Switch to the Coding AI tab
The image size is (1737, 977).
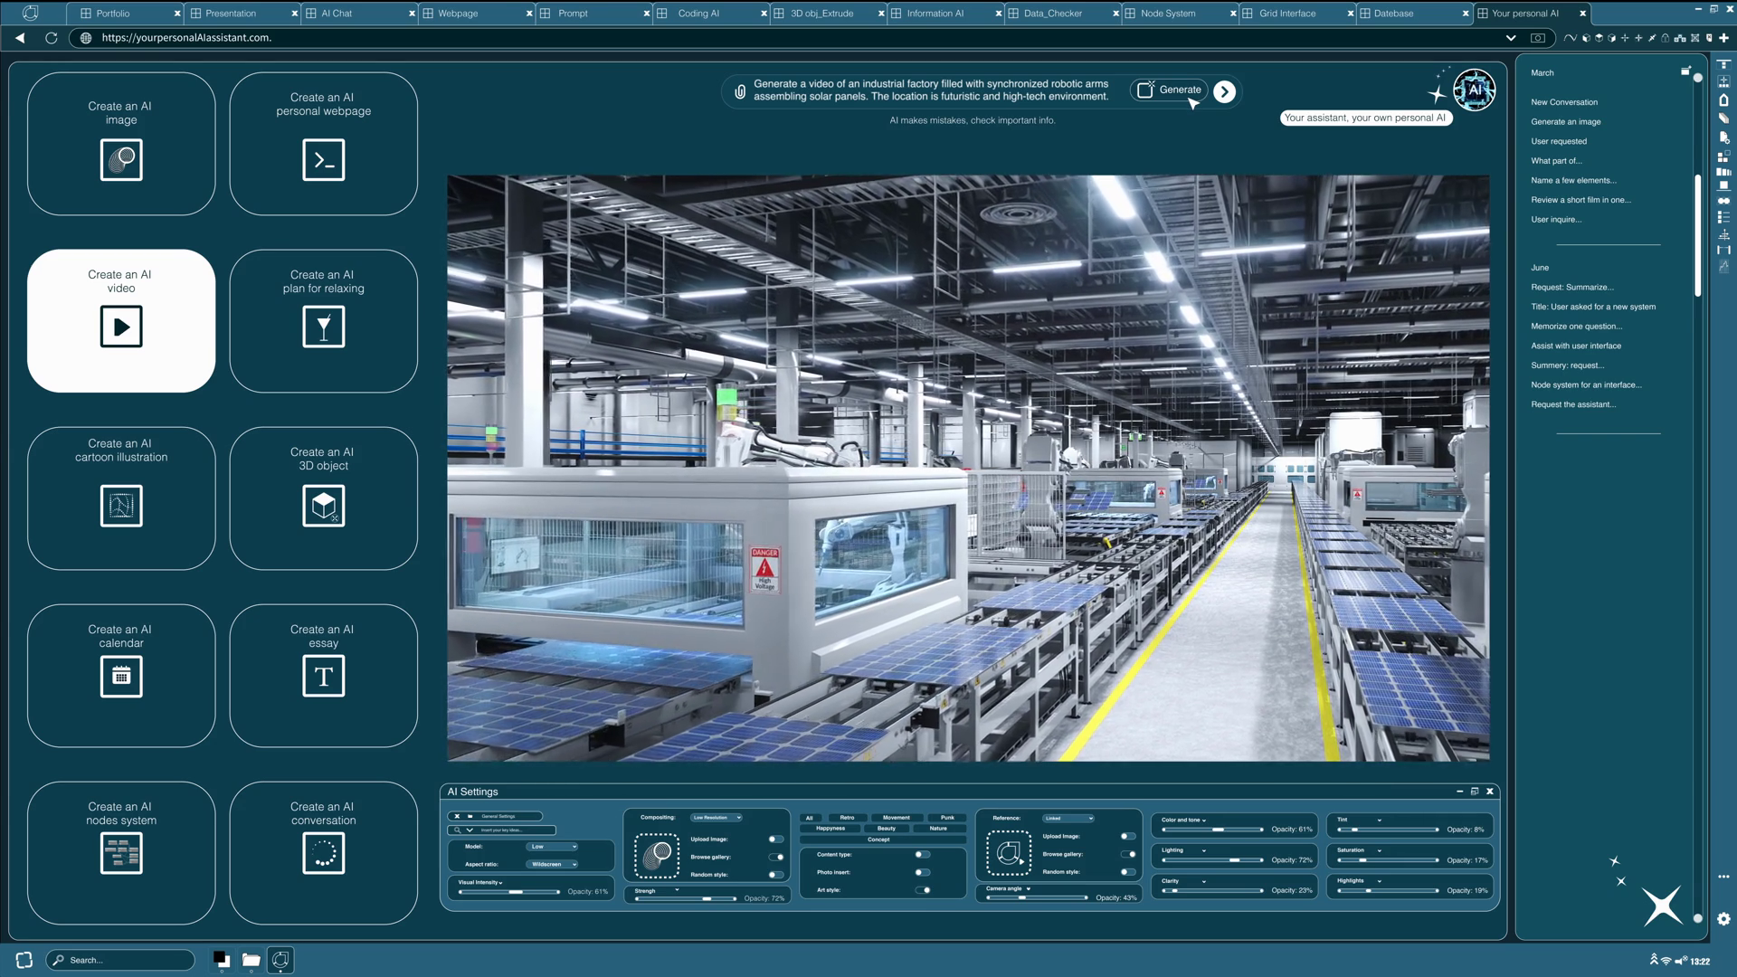coord(698,14)
